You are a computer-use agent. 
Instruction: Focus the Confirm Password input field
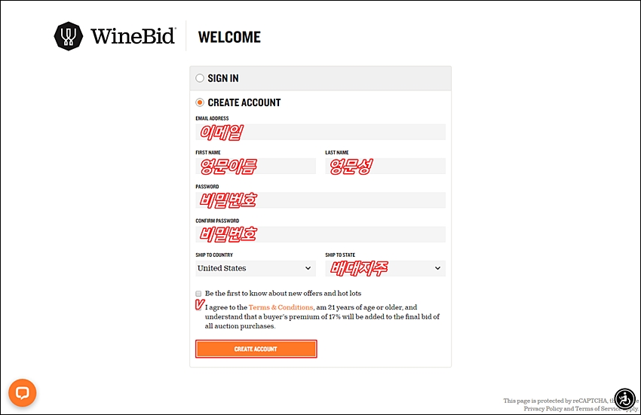[320, 234]
